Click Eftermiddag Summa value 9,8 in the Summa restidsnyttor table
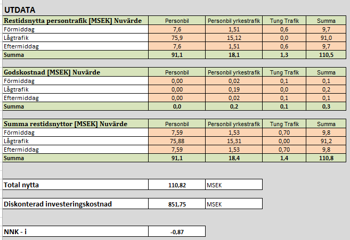Screen dimensions: 350x240 (326, 149)
